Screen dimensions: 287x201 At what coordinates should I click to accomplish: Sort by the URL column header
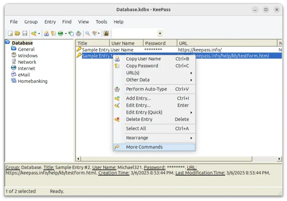coord(227,43)
